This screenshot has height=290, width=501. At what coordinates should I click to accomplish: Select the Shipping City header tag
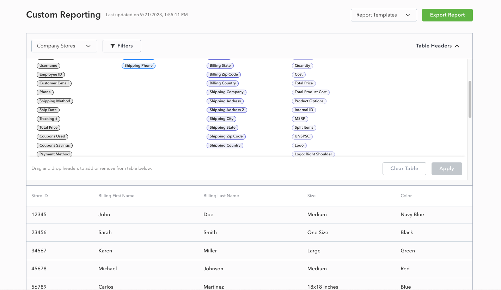coord(221,119)
